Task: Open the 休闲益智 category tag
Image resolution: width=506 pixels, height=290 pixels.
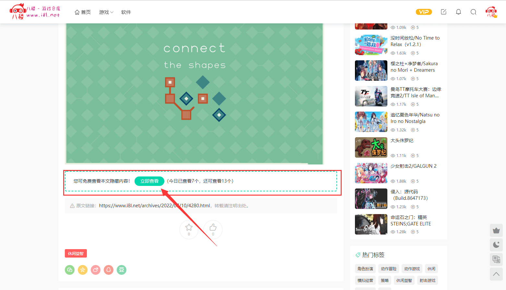Action: 76,253
